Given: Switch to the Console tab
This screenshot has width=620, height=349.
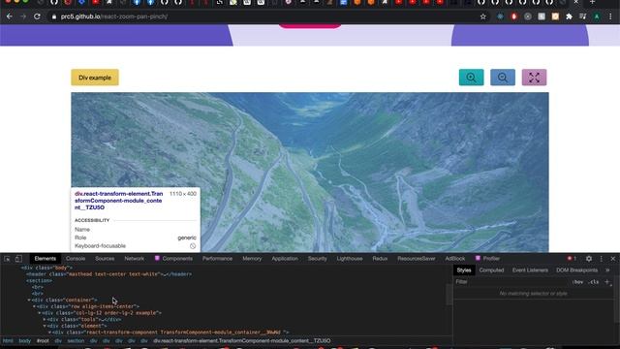Looking at the screenshot, I should click(76, 259).
